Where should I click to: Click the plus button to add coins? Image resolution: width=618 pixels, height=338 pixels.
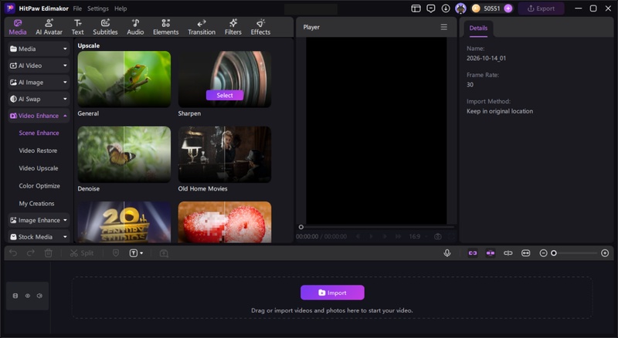click(508, 8)
